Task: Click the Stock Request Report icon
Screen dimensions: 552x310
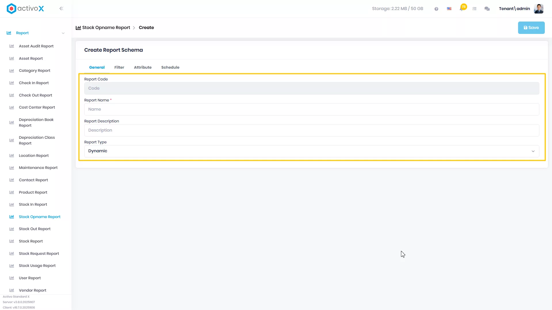Action: coord(12,253)
